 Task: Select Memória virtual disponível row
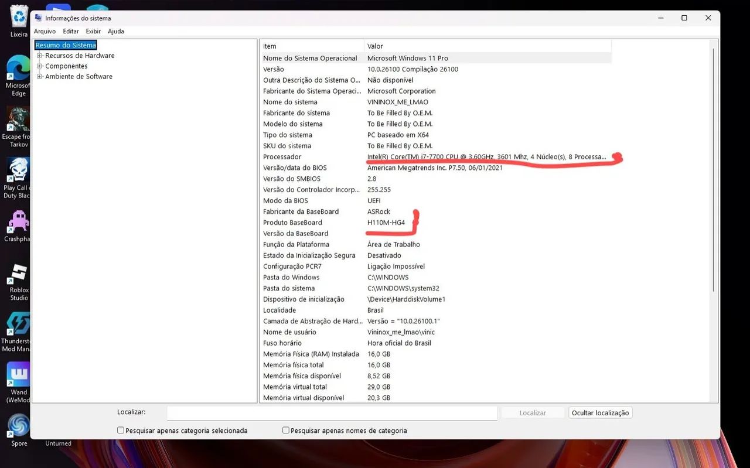(x=436, y=398)
